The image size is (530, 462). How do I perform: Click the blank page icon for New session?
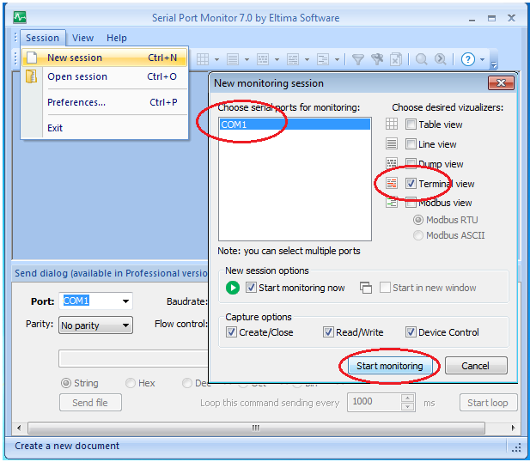pyautogui.click(x=32, y=58)
